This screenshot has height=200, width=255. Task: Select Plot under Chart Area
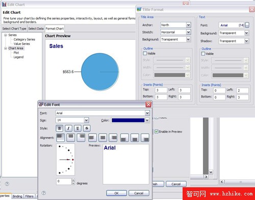[x=16, y=53]
